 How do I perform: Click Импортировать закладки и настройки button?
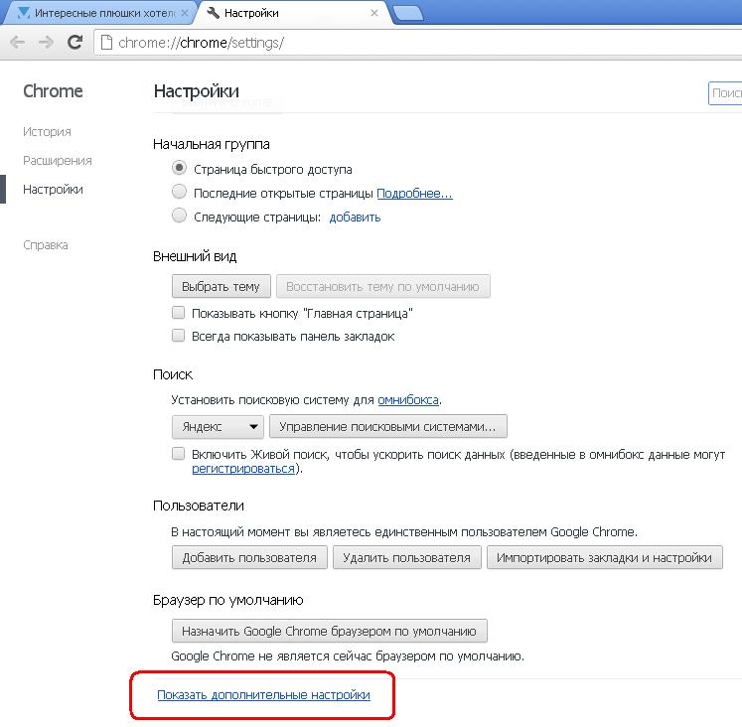pos(604,557)
